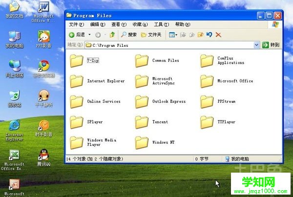Select the Tencent folder icon

coord(142,122)
